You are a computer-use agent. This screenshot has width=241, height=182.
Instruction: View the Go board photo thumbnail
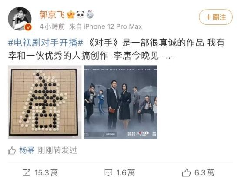coord(44,102)
